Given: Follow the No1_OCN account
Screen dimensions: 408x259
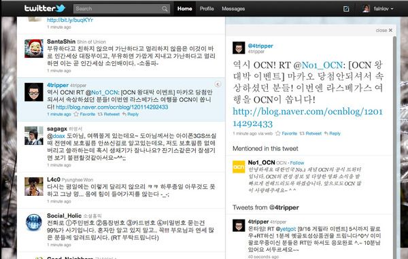Looking at the screenshot, I should 297,162.
